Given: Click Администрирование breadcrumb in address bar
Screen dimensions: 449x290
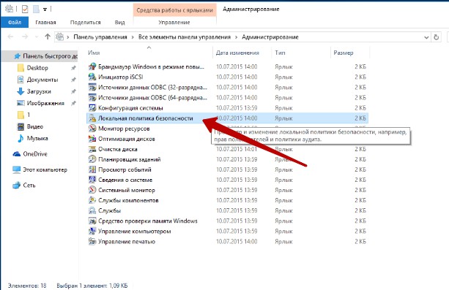Looking at the screenshot, I should (x=270, y=37).
